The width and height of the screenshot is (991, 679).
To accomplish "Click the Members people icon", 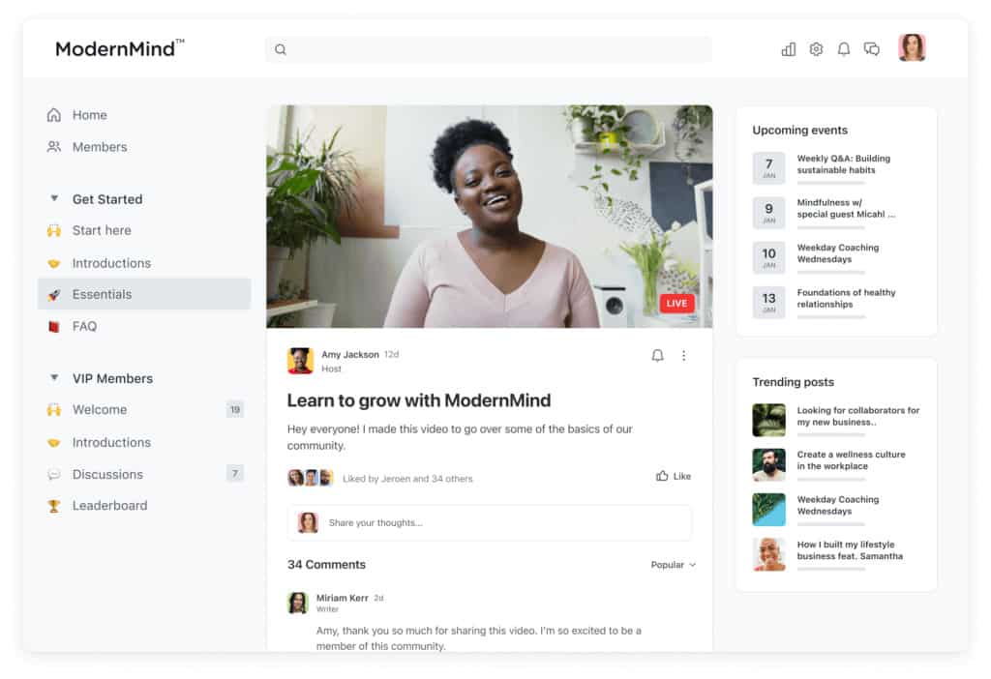I will coord(54,147).
